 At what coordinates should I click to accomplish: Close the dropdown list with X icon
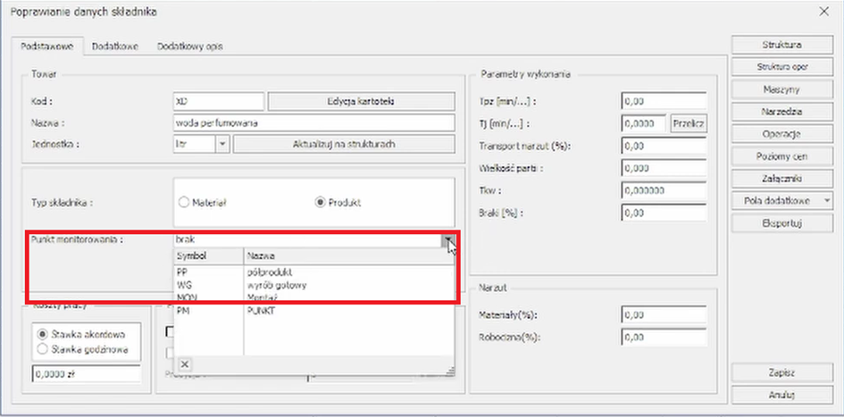(184, 364)
